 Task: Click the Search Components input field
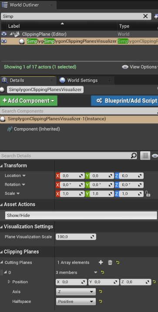click(78, 111)
